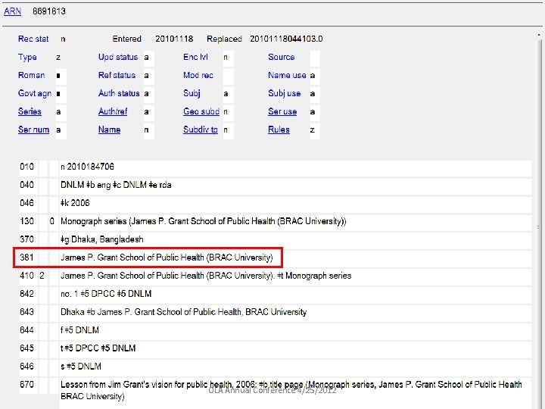Select the 130 second indicator 0
This screenshot has height=409, width=545.
point(51,221)
